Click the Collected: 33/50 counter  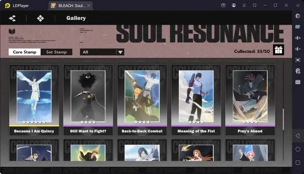(252, 51)
